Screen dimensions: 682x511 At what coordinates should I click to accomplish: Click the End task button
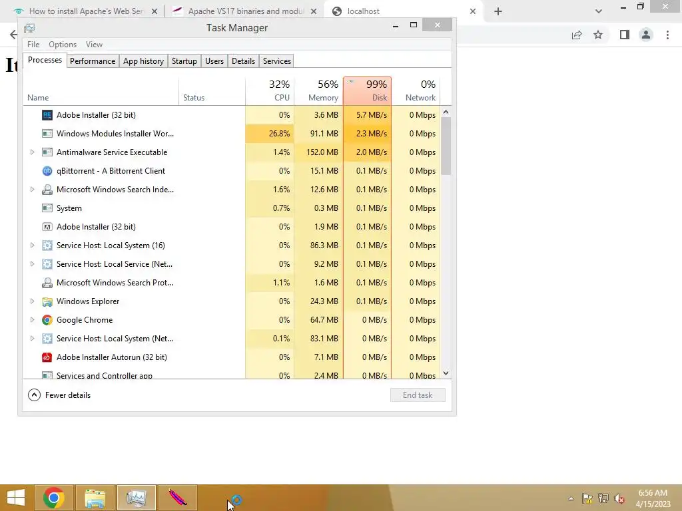(418, 395)
